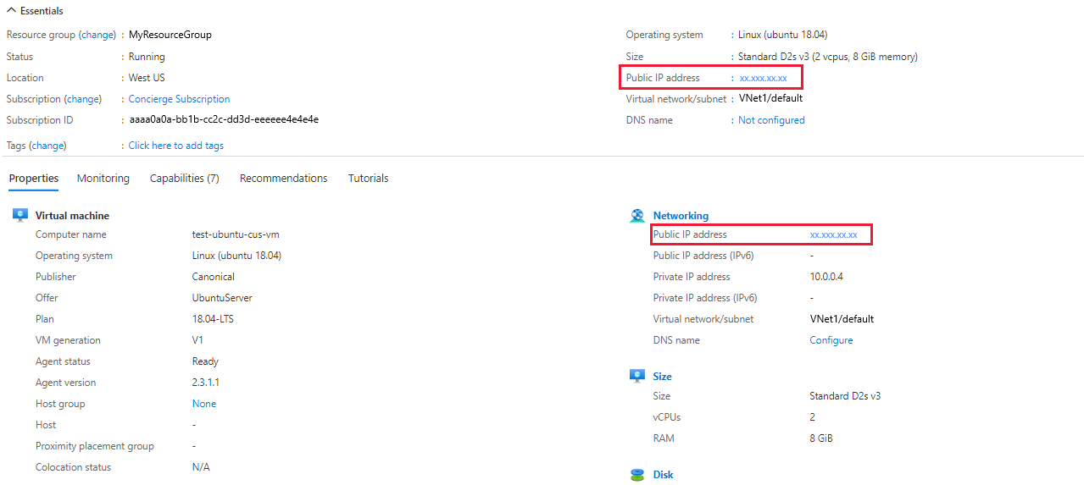This screenshot has width=1084, height=485.
Task: Select the 8 GiB RAM value
Action: [822, 438]
